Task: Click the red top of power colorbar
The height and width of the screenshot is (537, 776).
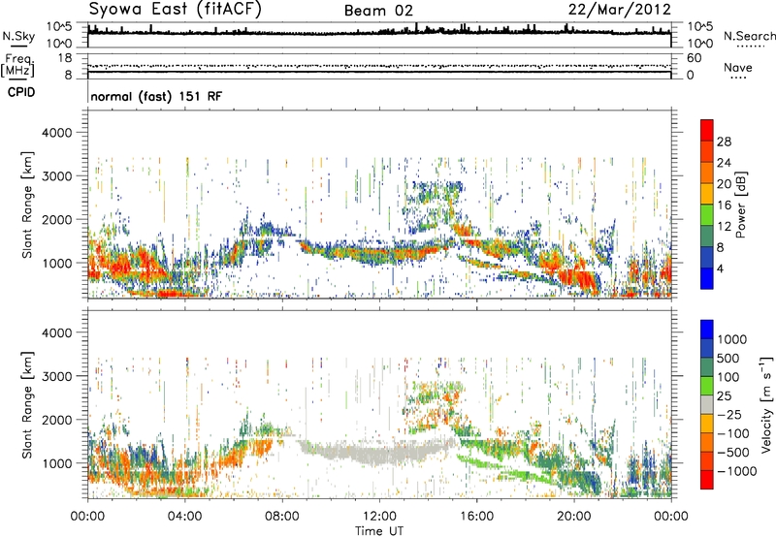Action: click(x=707, y=130)
